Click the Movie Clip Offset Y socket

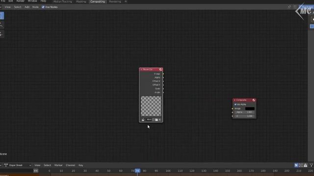pos(163,85)
